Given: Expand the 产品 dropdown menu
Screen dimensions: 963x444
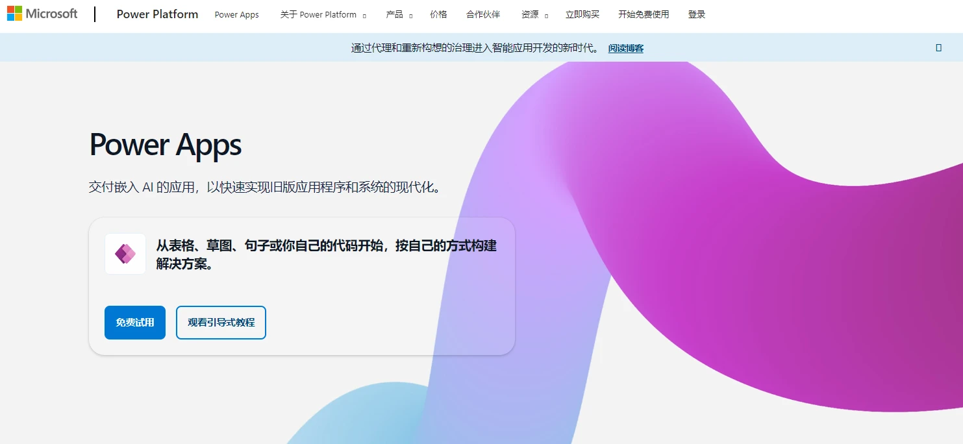Looking at the screenshot, I should [x=399, y=14].
